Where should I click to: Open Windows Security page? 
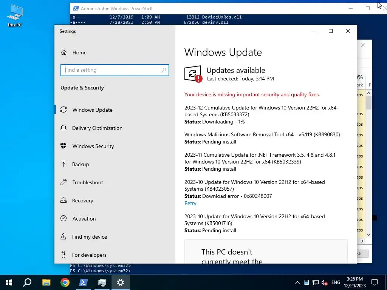coord(93,146)
